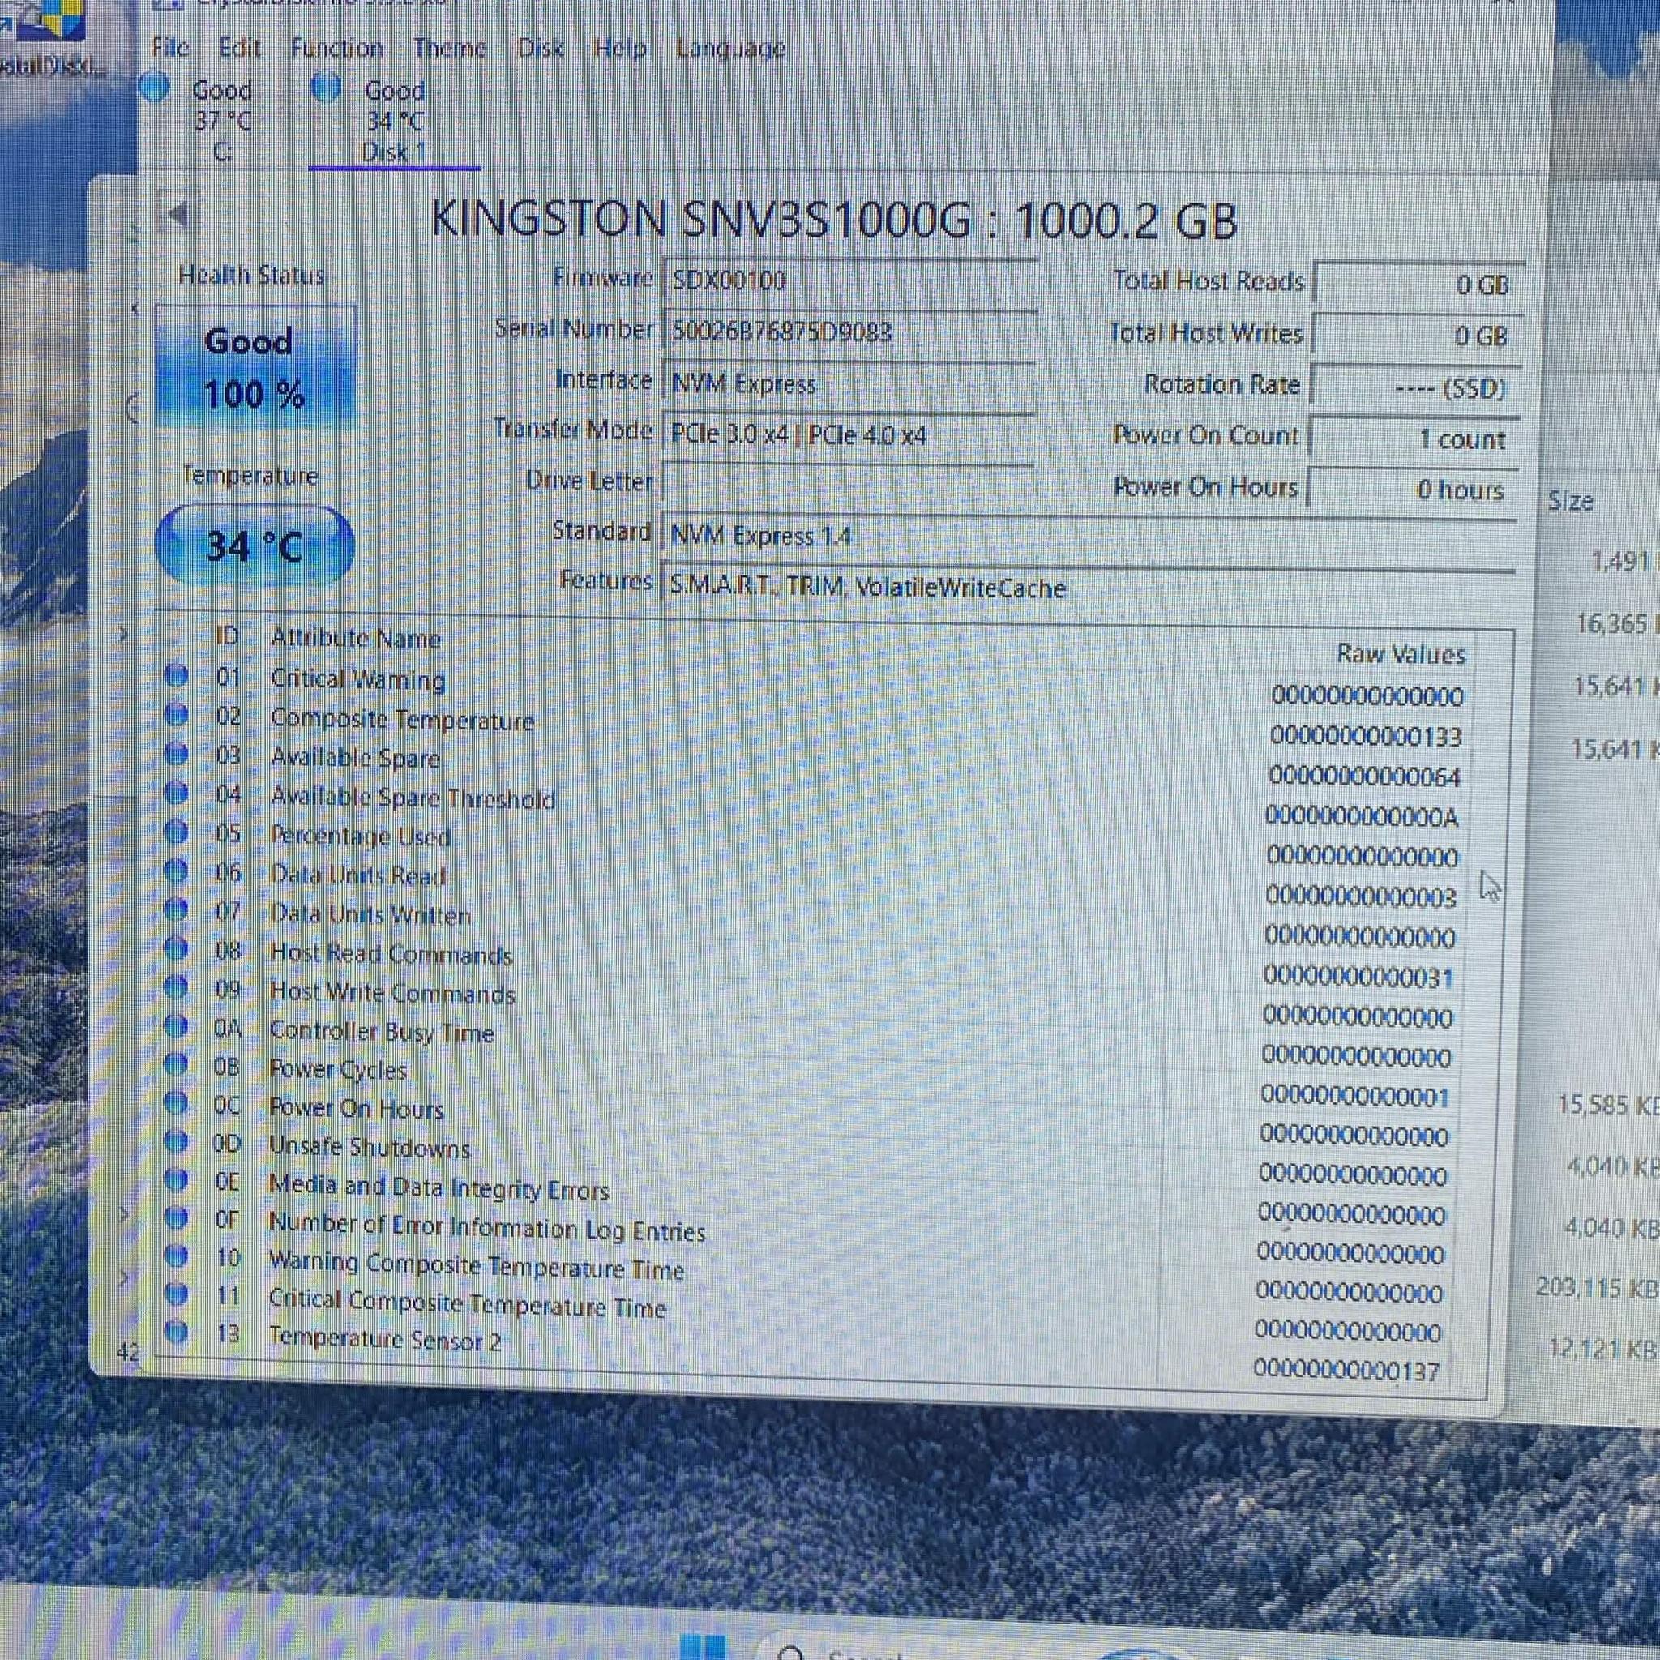
Task: Click the Power On Count value
Action: pyautogui.click(x=1414, y=439)
